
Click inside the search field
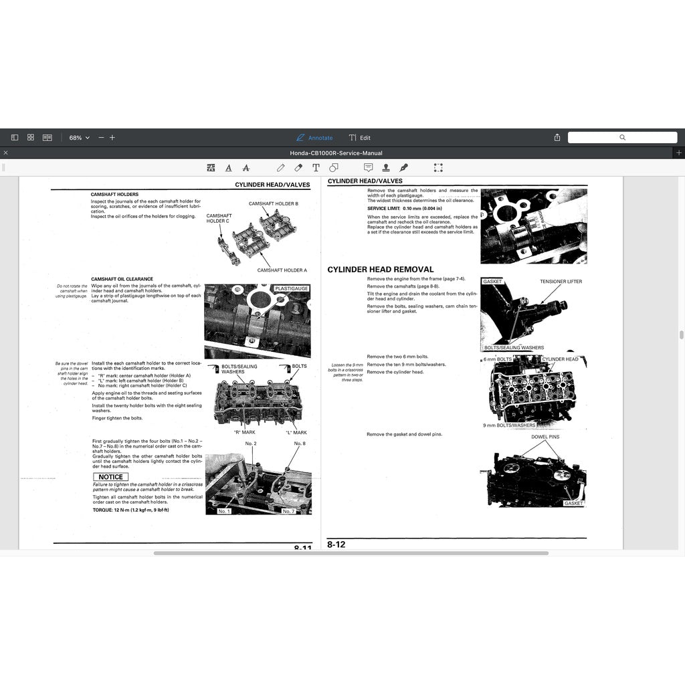(x=622, y=137)
